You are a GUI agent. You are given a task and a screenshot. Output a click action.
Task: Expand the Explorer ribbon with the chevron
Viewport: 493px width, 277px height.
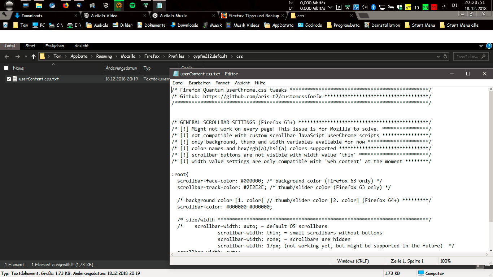pos(481,46)
